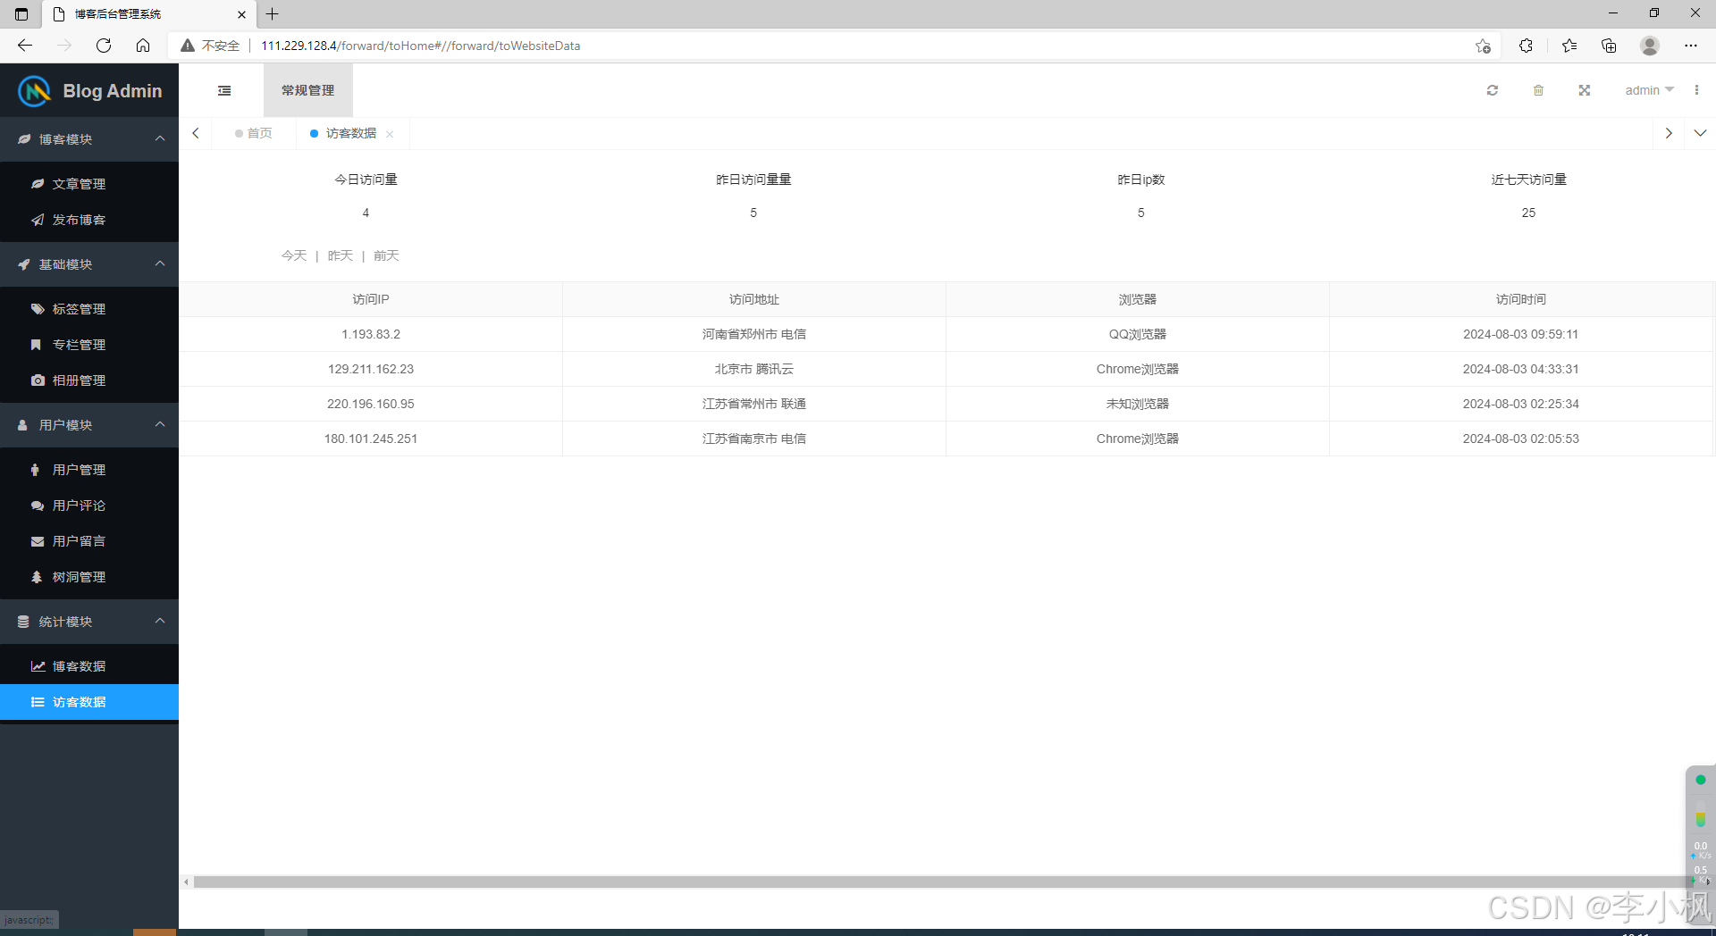Filter visitors by 前天
The width and height of the screenshot is (1716, 936).
tap(386, 255)
